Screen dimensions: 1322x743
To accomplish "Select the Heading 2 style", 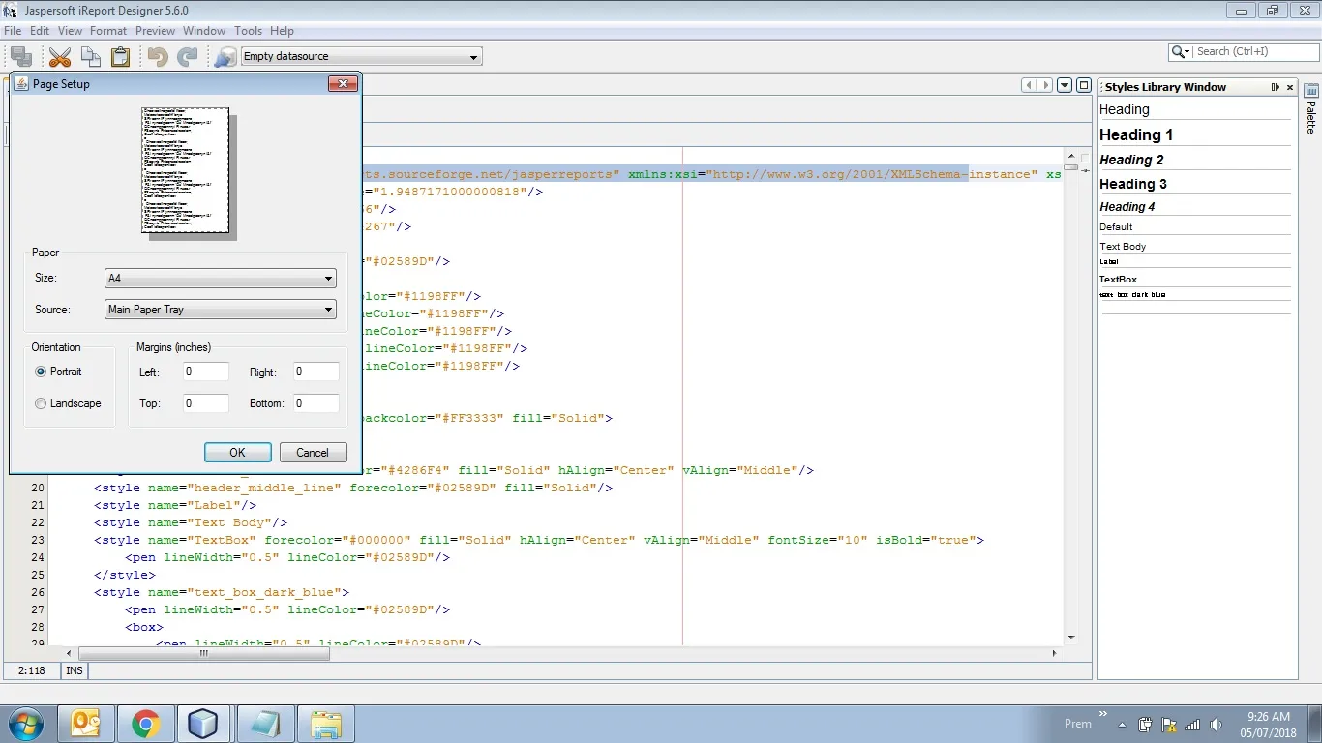I will tap(1195, 160).
